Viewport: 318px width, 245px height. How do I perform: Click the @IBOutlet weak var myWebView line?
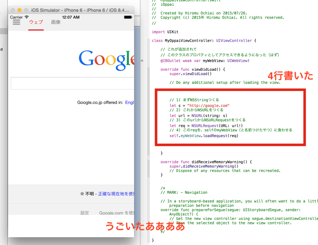(205, 61)
